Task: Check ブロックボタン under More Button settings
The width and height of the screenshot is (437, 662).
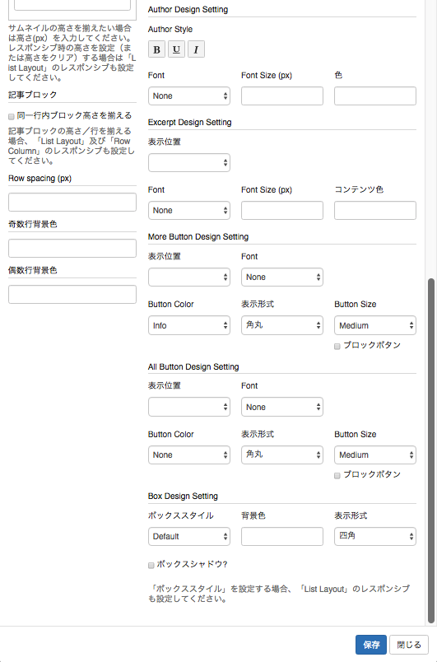Action: [337, 346]
